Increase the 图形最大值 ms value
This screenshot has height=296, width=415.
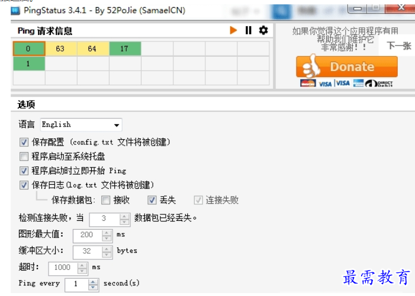click(x=107, y=233)
